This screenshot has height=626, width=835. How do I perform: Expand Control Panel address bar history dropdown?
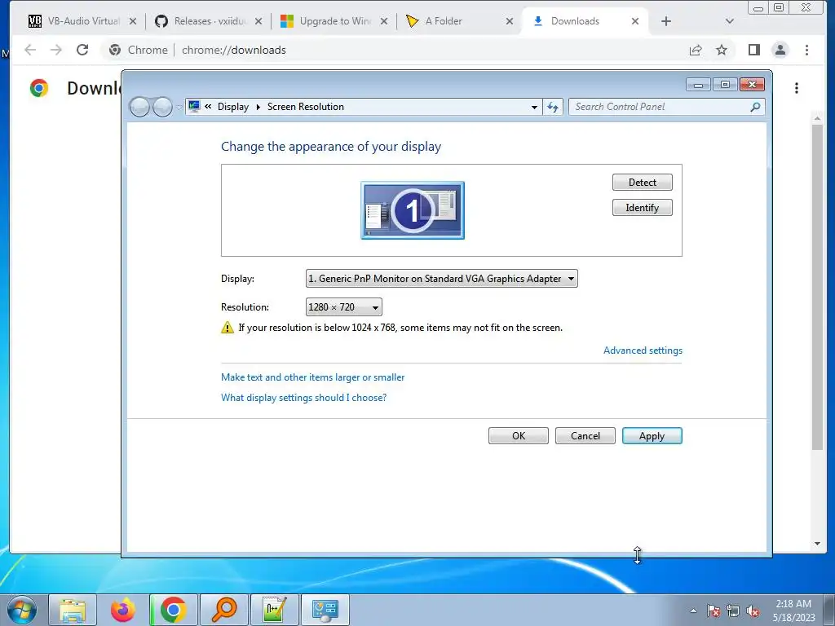(x=534, y=107)
